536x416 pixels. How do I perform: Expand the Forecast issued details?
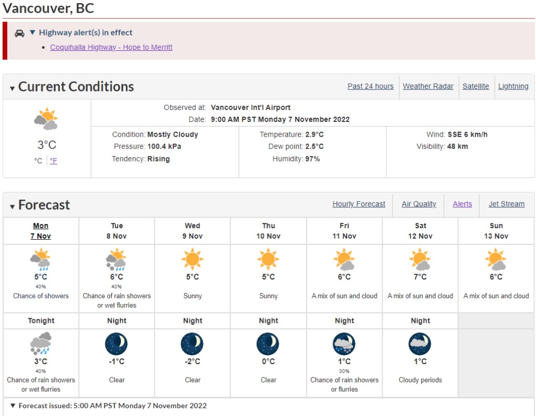pos(13,406)
